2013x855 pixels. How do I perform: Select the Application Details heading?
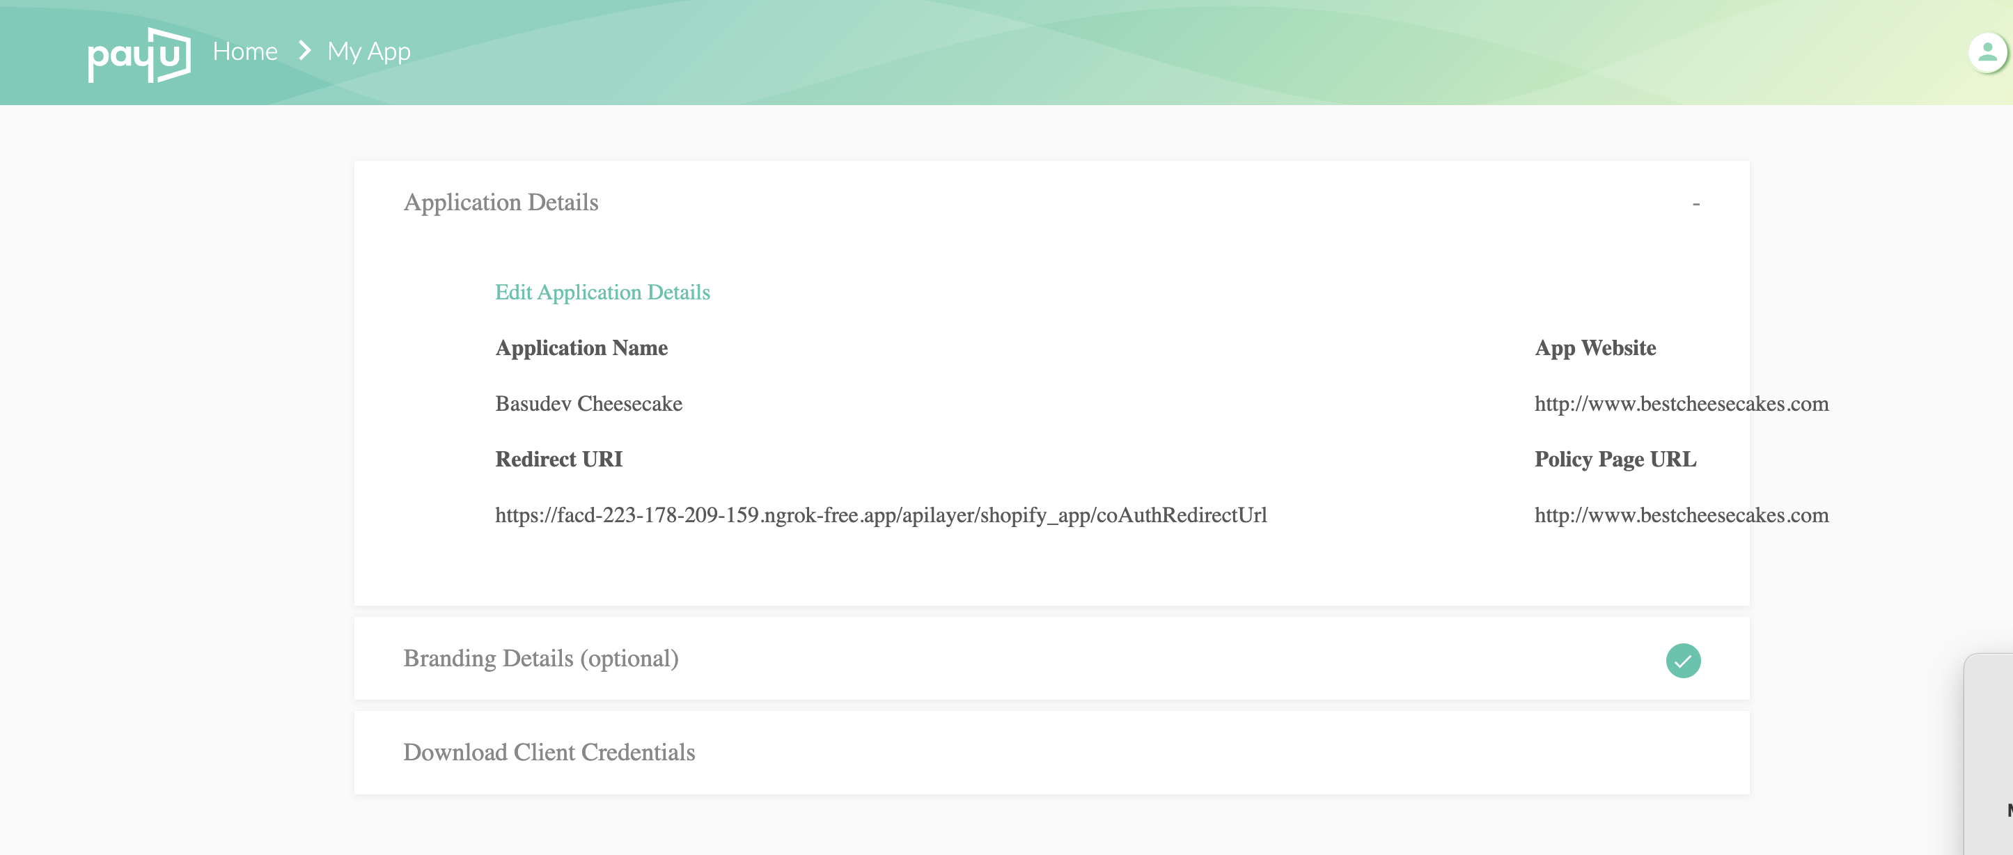click(x=501, y=203)
